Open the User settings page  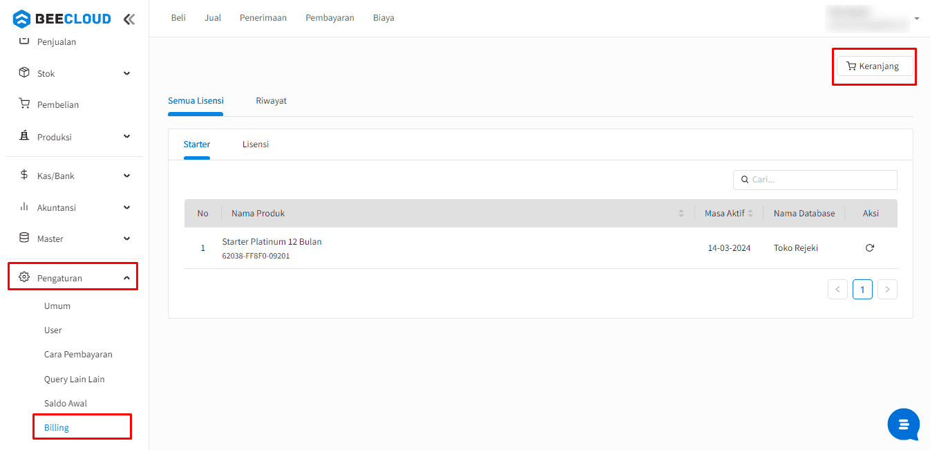(x=53, y=330)
